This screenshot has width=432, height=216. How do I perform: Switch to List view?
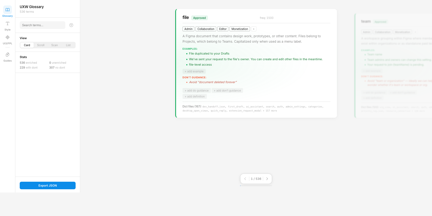[x=68, y=45]
